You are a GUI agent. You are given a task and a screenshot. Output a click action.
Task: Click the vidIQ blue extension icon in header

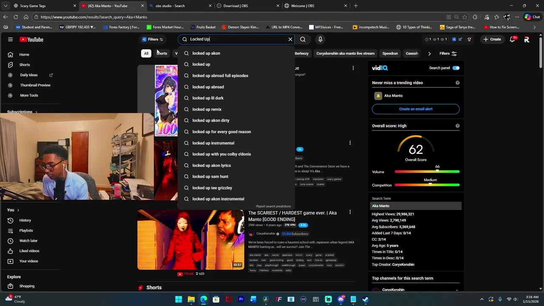point(454,39)
